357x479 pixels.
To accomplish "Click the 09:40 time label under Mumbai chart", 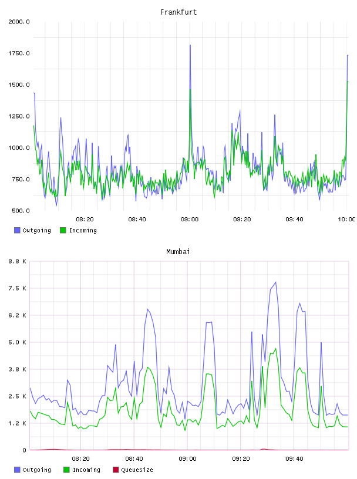I will (294, 458).
